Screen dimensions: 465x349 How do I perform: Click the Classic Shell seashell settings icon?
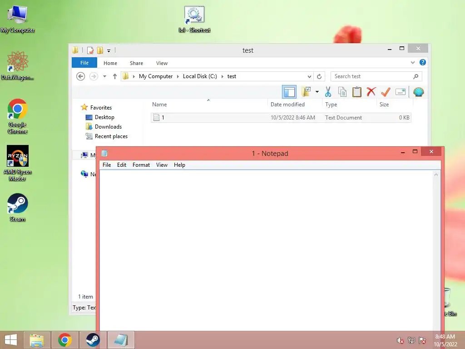coord(418,92)
